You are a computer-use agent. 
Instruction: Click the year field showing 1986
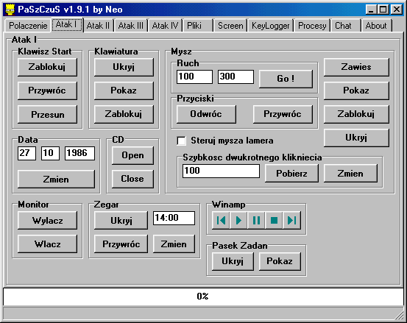pyautogui.click(x=79, y=153)
